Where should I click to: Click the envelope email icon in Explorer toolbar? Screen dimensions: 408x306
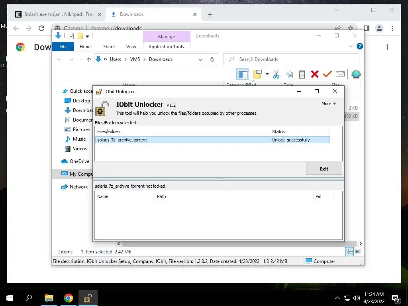click(340, 74)
